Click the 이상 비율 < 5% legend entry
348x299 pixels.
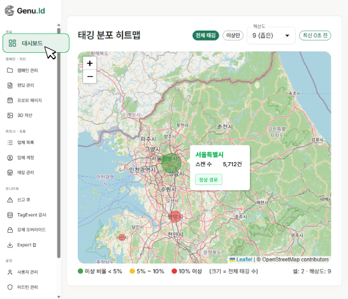100,271
